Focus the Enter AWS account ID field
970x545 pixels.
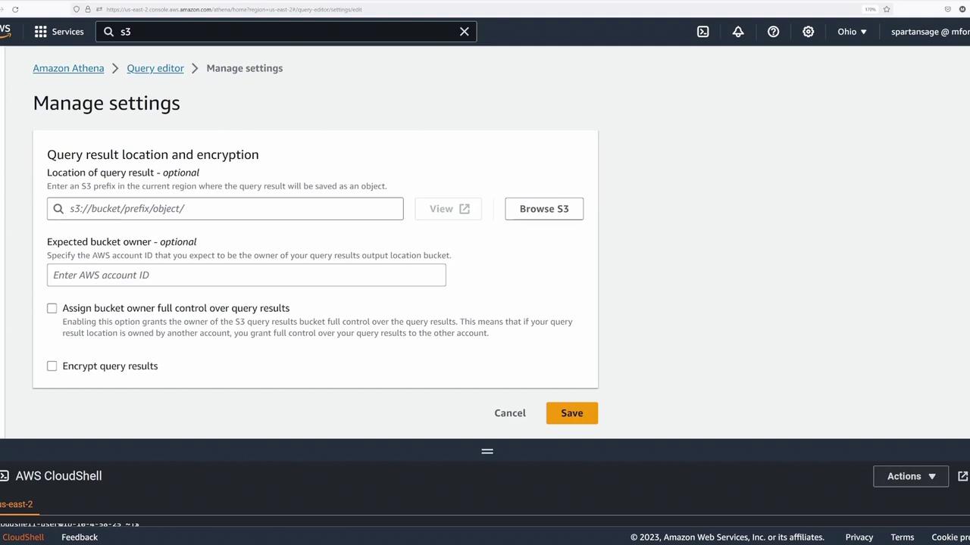tap(246, 275)
